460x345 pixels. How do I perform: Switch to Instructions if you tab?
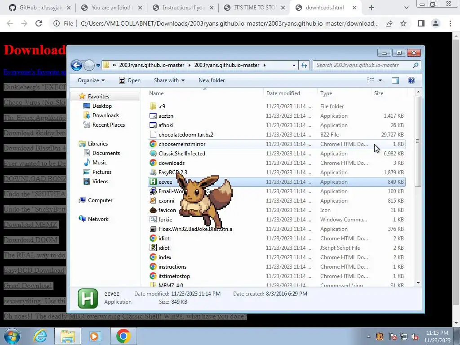tap(183, 8)
